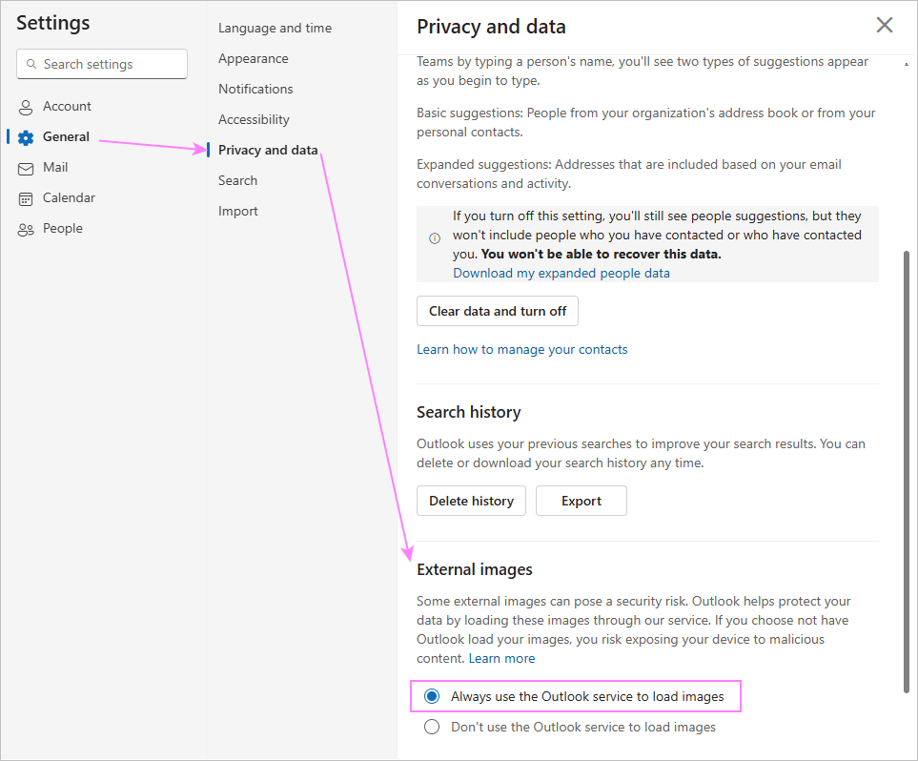Viewport: 918px width, 761px height.
Task: Click the info icon in notice box
Action: coord(435,237)
